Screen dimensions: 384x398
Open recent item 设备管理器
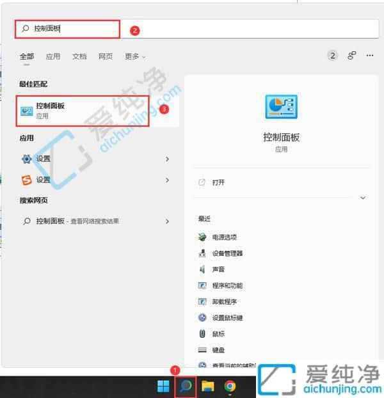coord(227,253)
